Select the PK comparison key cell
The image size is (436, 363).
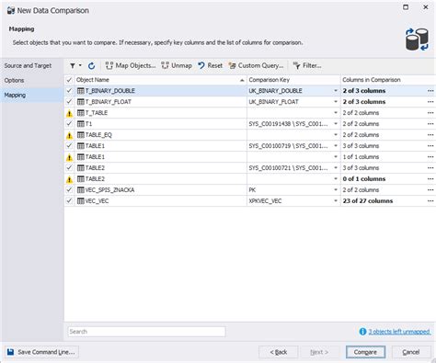click(293, 190)
